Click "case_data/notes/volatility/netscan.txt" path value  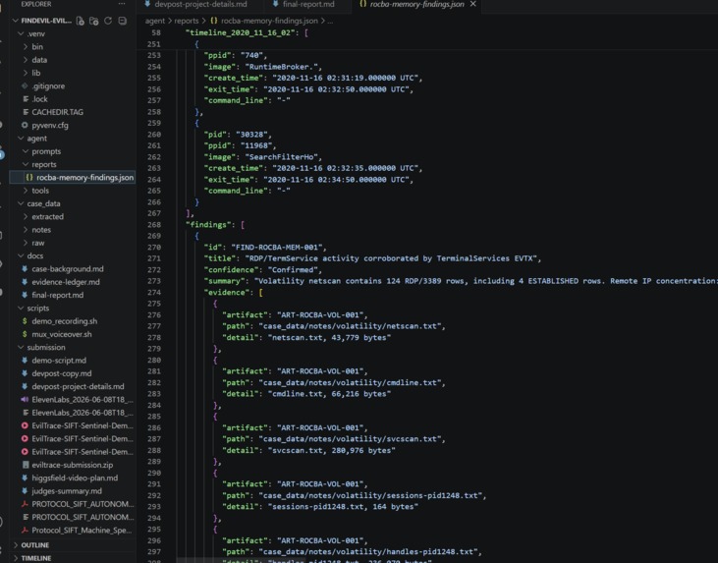350,326
